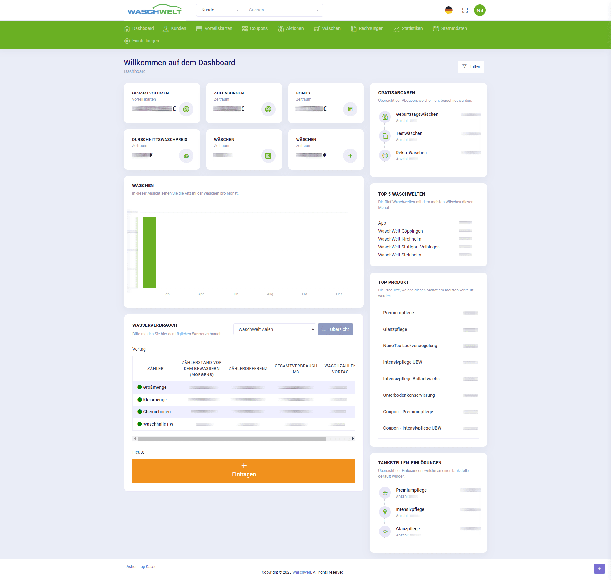
Task: Click the Gesamtvolumen dollar icon
Action: click(x=186, y=109)
